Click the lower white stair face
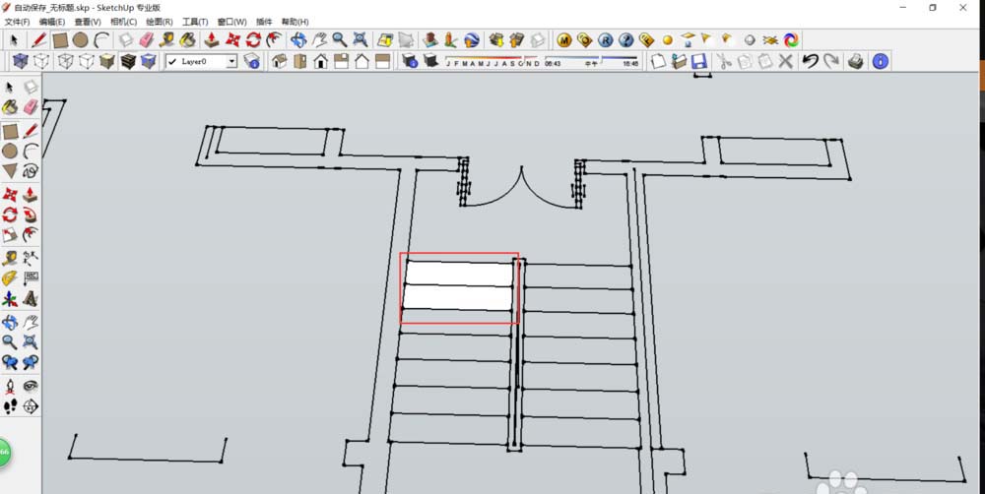This screenshot has height=494, width=985. pyautogui.click(x=457, y=297)
